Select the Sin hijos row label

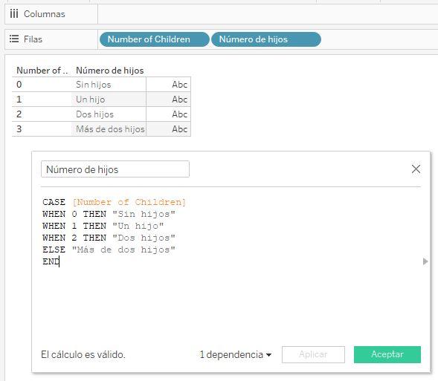tap(93, 85)
